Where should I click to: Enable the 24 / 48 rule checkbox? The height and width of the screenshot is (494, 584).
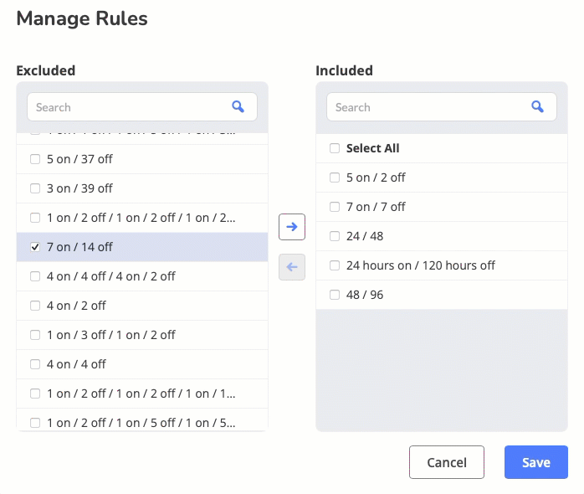pos(335,236)
